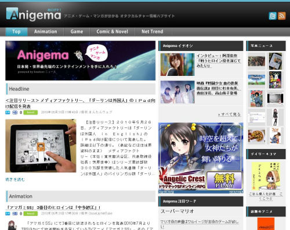Click the red magazine cover thumbnail
Viewport: 290px width, 230px height.
point(256,98)
